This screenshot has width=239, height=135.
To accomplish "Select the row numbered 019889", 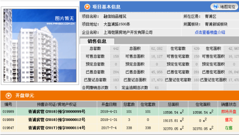I will tap(119, 120).
